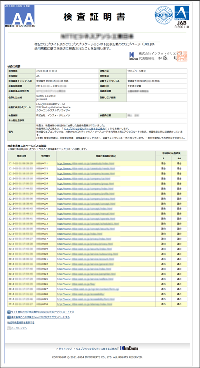Viewport: 200px width, 368px height.
Task: Click the ウェブページ単位 value for 試験方法
Action: pyautogui.click(x=136, y=71)
